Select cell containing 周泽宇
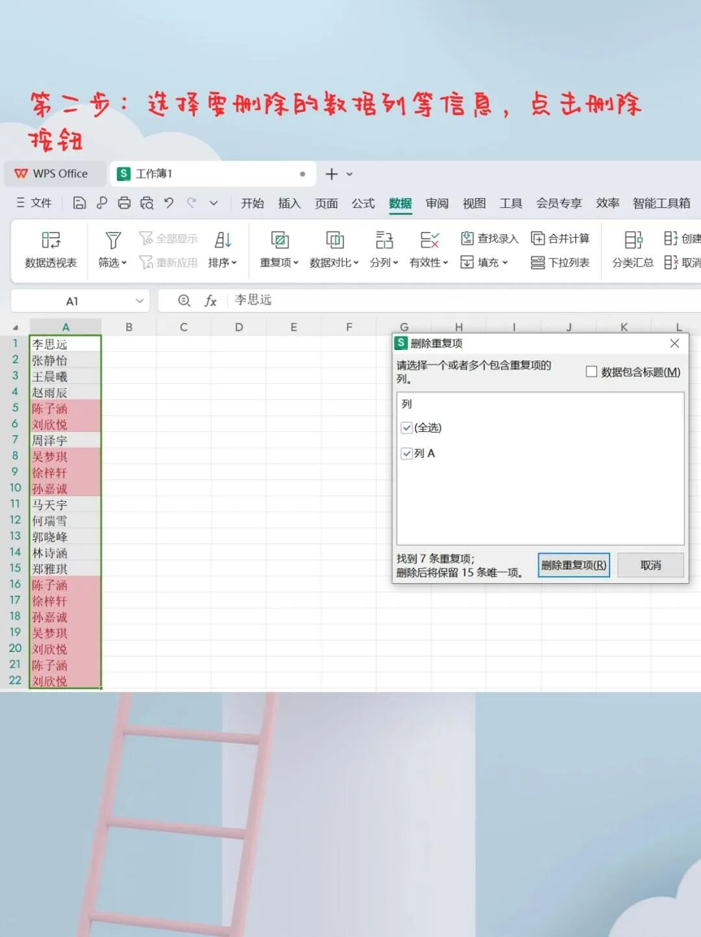 point(65,440)
